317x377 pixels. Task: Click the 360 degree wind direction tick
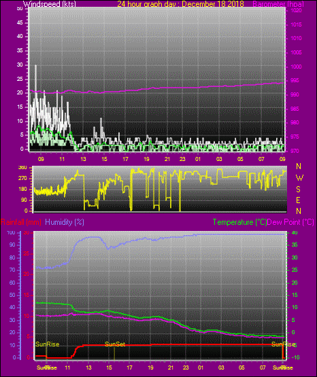tap(22, 168)
